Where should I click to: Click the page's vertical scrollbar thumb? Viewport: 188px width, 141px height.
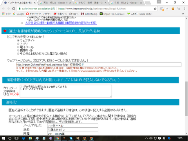click(186, 99)
